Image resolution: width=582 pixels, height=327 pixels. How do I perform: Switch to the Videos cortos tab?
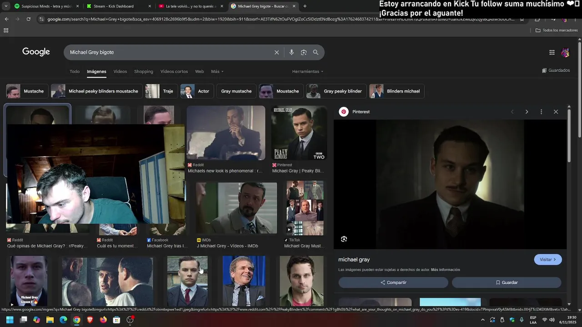174,72
